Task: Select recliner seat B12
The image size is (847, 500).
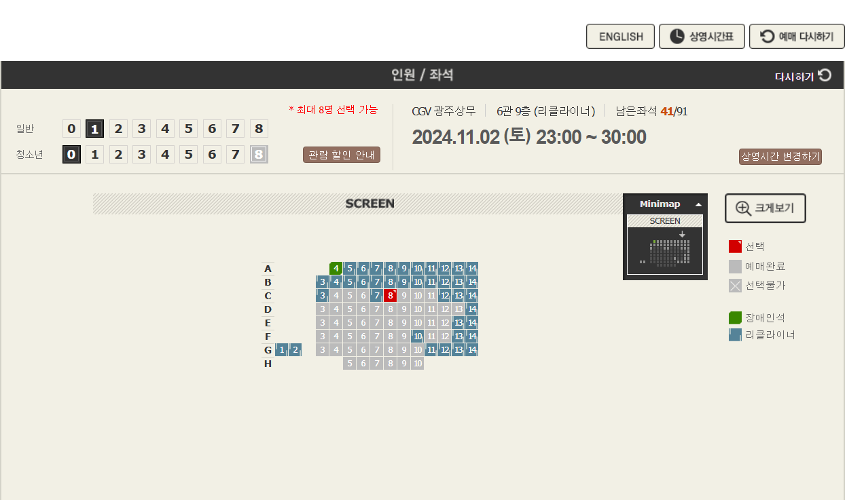Action: click(444, 282)
